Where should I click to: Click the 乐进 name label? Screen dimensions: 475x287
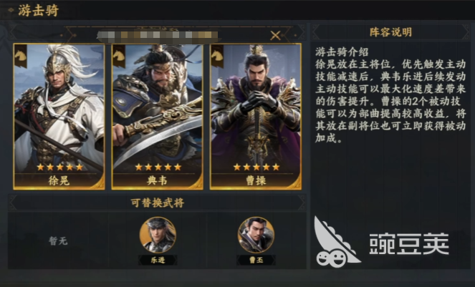pyautogui.click(x=158, y=260)
